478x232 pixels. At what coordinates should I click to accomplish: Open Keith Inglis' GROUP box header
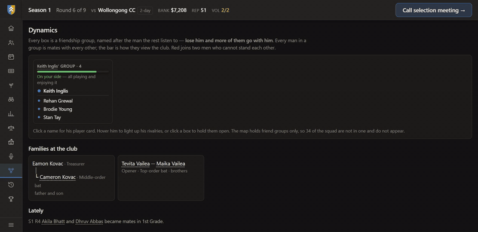[59, 66]
